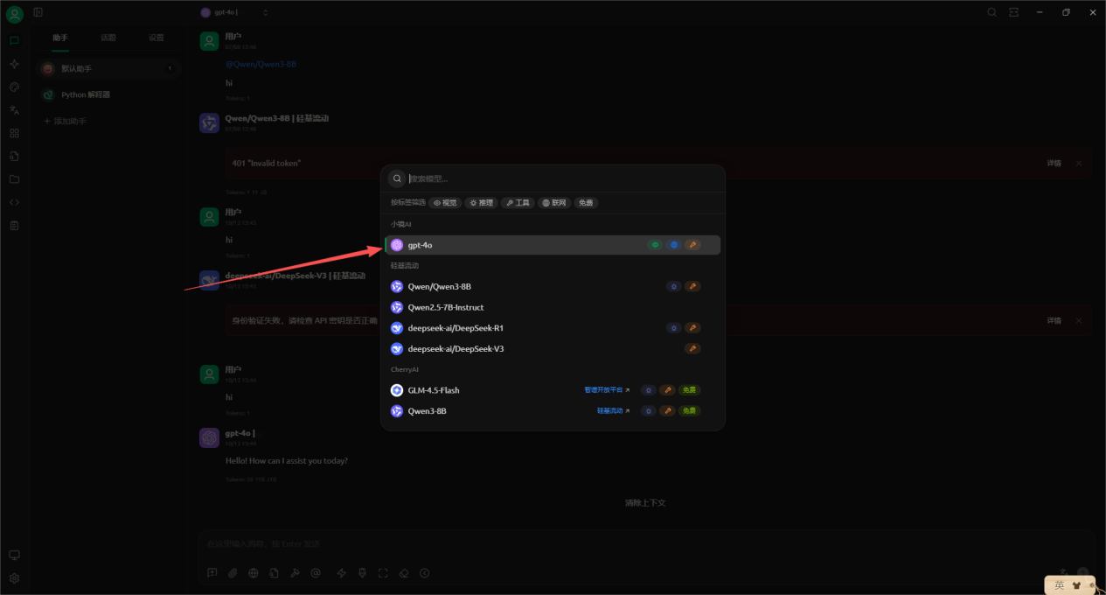Open the chat assistant sidebar icon
This screenshot has width=1106, height=595.
pos(14,40)
